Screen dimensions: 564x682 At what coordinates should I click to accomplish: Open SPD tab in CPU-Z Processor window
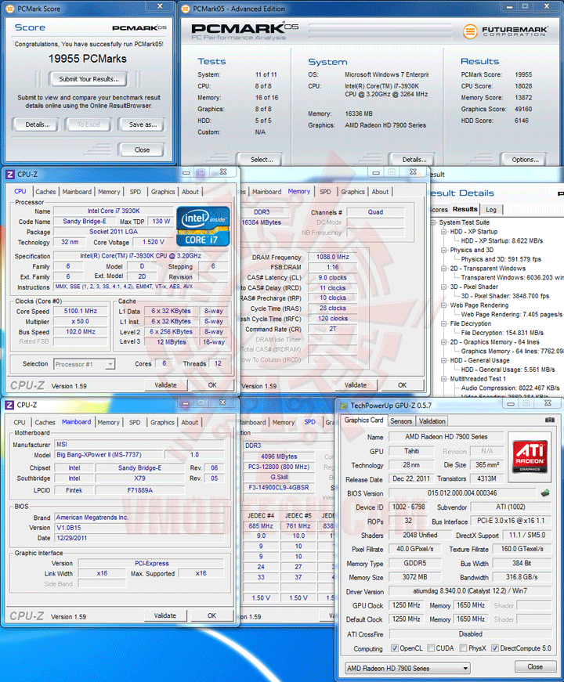point(136,191)
